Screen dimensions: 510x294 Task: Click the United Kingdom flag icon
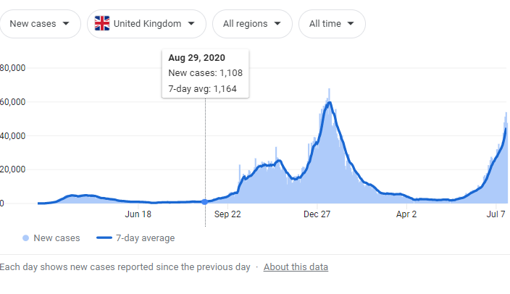click(102, 24)
